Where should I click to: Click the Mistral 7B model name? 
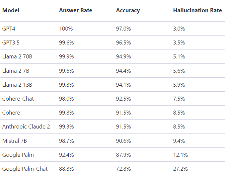[x=15, y=141]
